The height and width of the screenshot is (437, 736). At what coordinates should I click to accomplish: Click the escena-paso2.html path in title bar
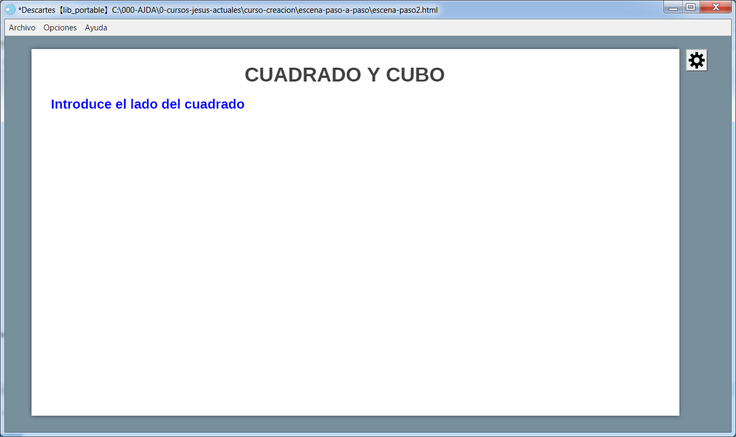[x=404, y=10]
